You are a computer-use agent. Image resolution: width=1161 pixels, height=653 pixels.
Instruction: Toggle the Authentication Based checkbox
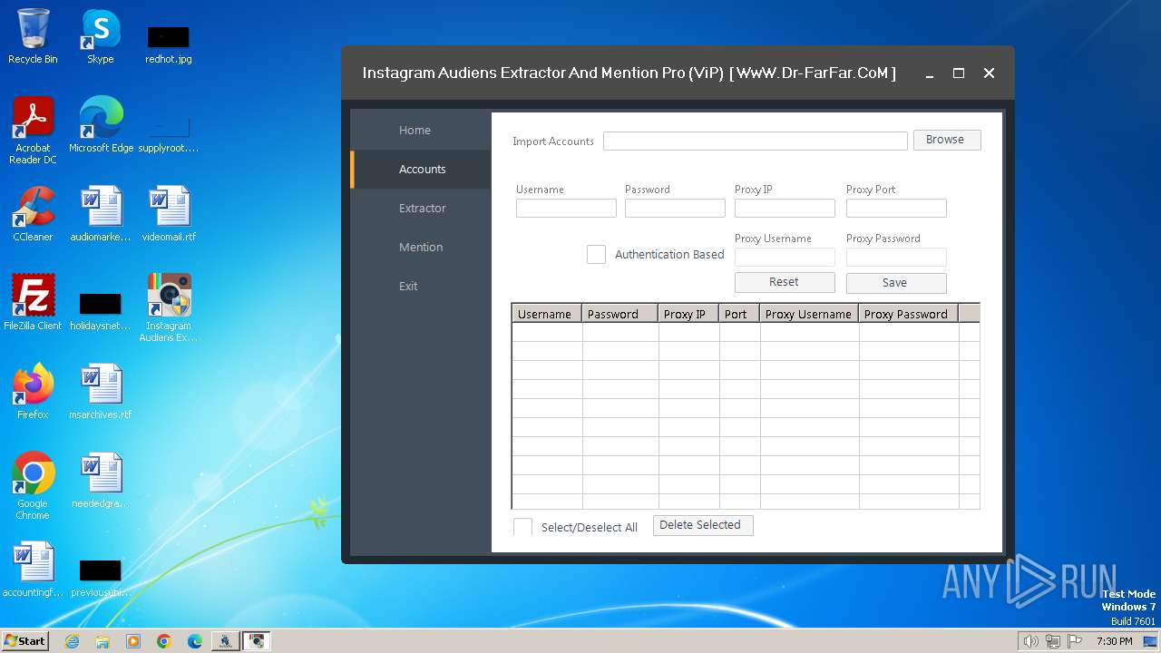point(596,254)
